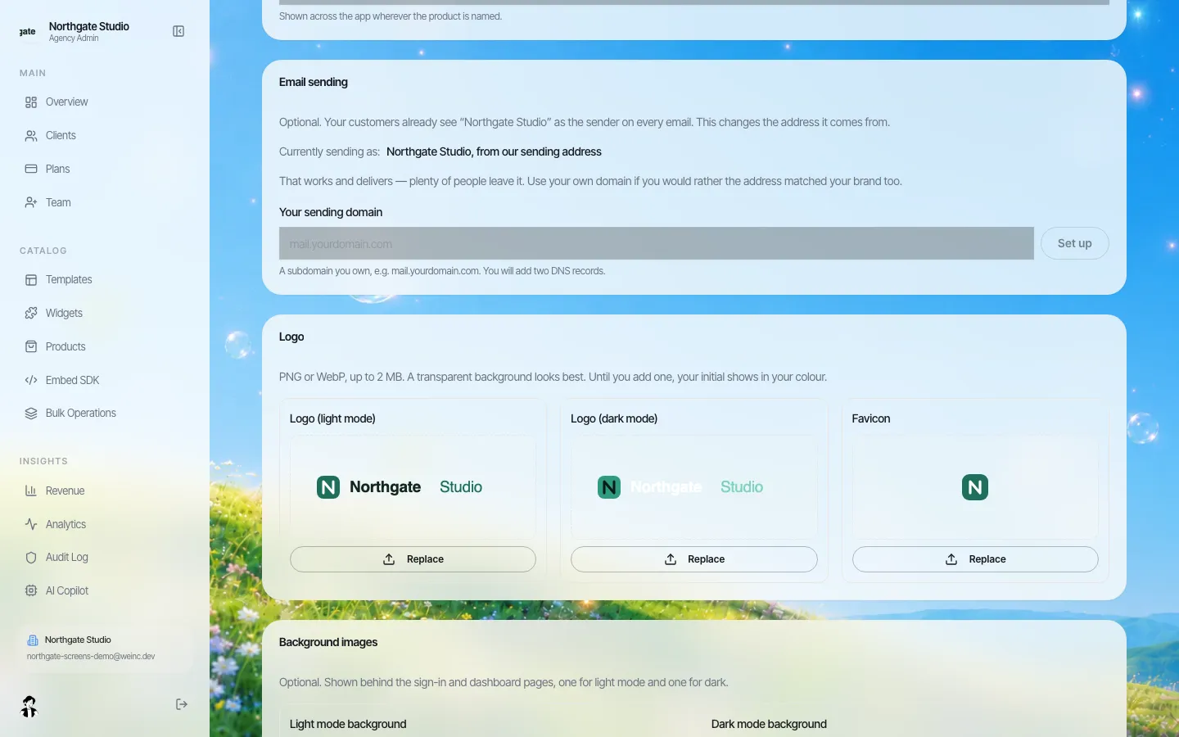Click the light mode logo preview
The height and width of the screenshot is (737, 1179).
[413, 487]
